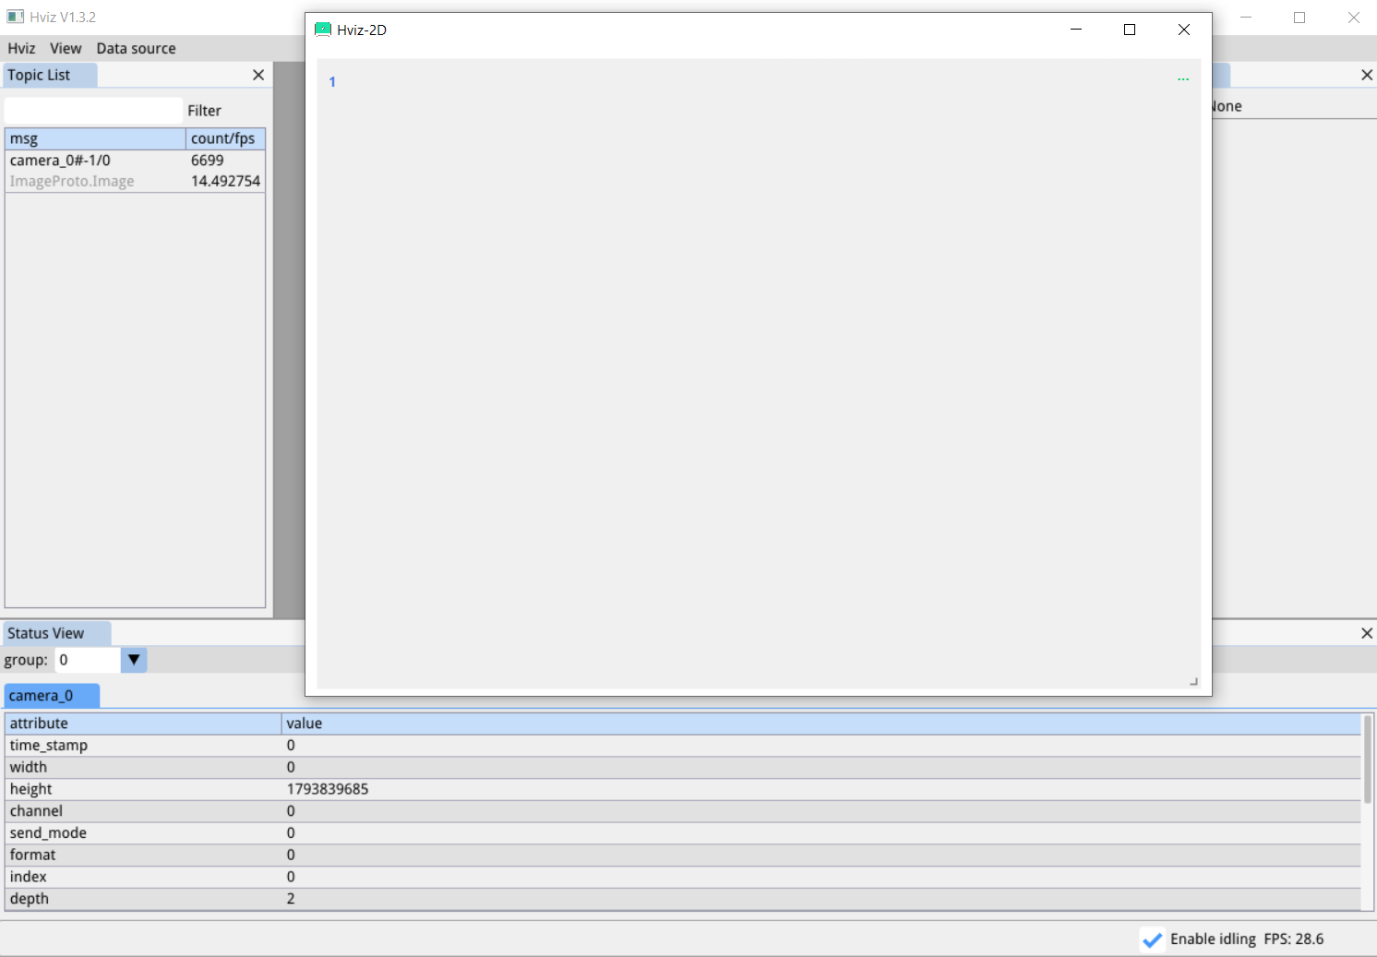Close the Status View panel
The height and width of the screenshot is (957, 1377).
(1367, 633)
